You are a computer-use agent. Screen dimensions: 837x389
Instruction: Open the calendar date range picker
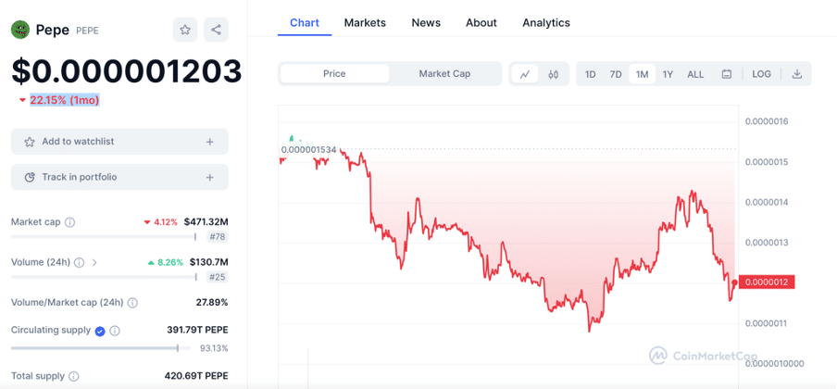[x=727, y=74]
